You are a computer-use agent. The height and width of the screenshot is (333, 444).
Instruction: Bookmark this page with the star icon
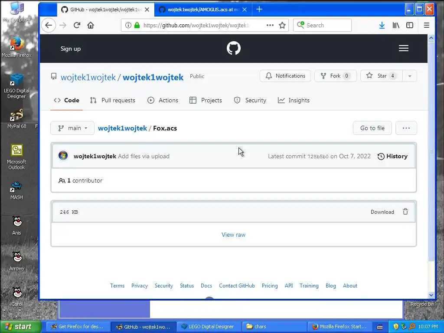282,25
